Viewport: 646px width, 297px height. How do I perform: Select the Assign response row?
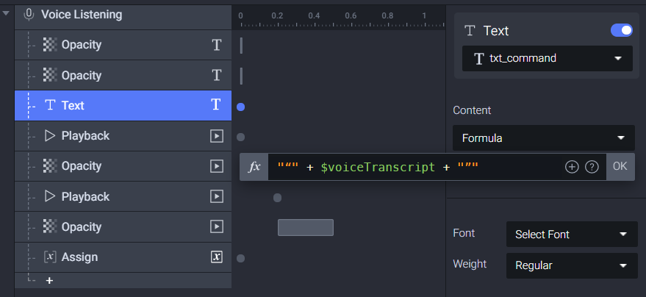point(123,257)
